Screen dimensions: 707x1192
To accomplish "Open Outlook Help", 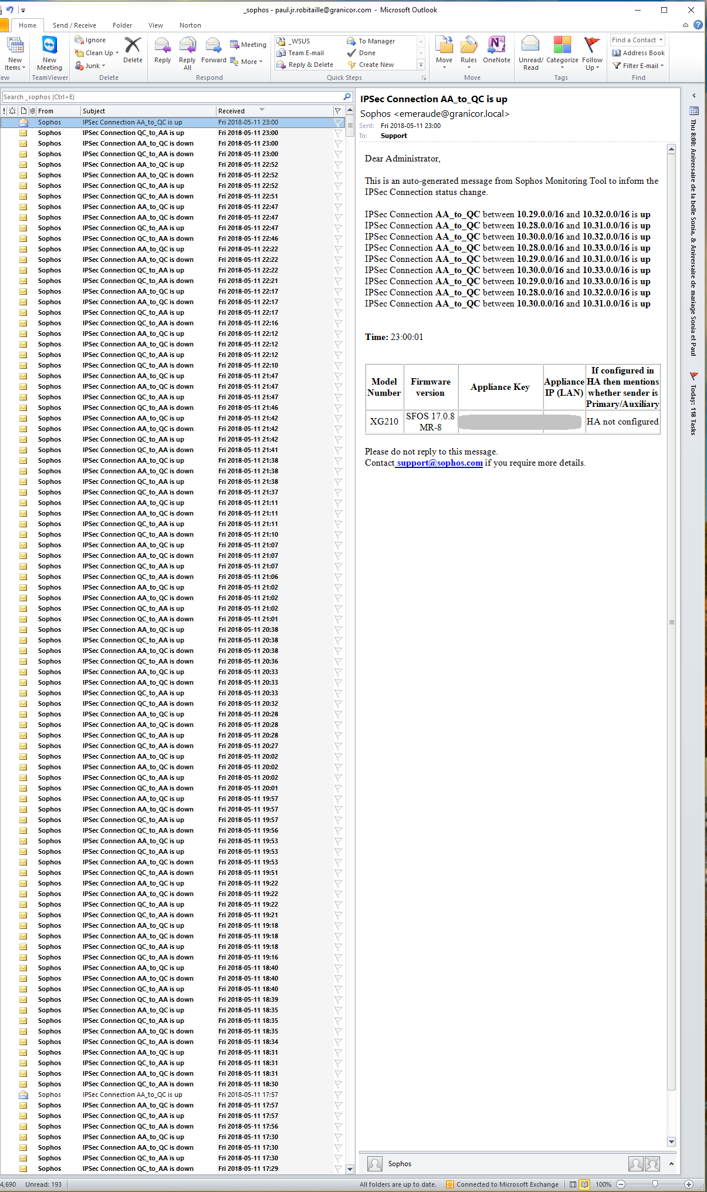I will (698, 25).
